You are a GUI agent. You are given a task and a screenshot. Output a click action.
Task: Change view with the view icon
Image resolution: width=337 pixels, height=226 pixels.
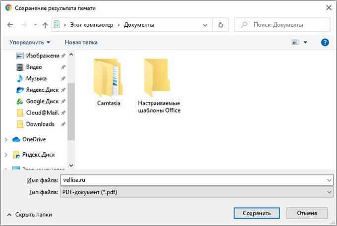(x=295, y=42)
